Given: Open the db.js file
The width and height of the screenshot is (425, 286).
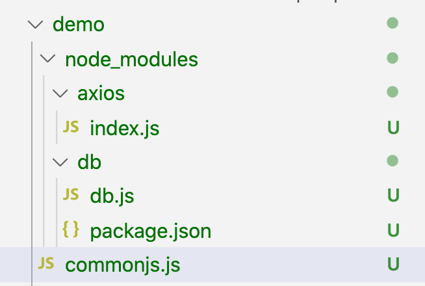Looking at the screenshot, I should [112, 196].
